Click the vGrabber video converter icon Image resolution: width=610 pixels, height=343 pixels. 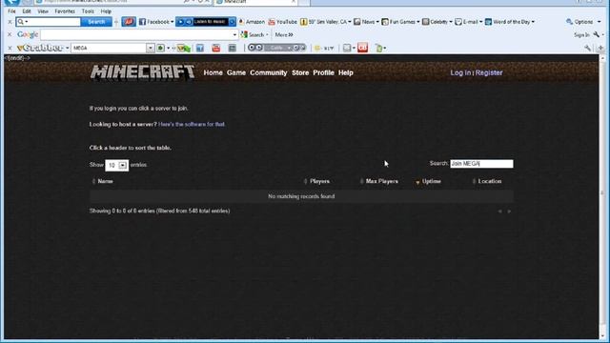point(183,49)
